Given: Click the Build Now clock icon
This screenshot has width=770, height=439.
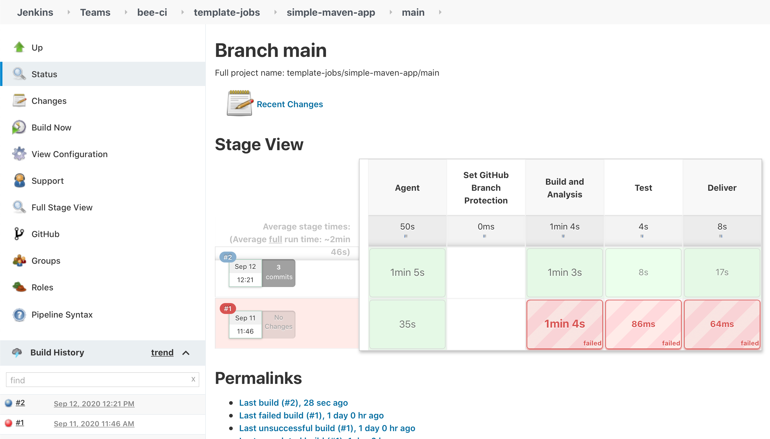Looking at the screenshot, I should (19, 127).
